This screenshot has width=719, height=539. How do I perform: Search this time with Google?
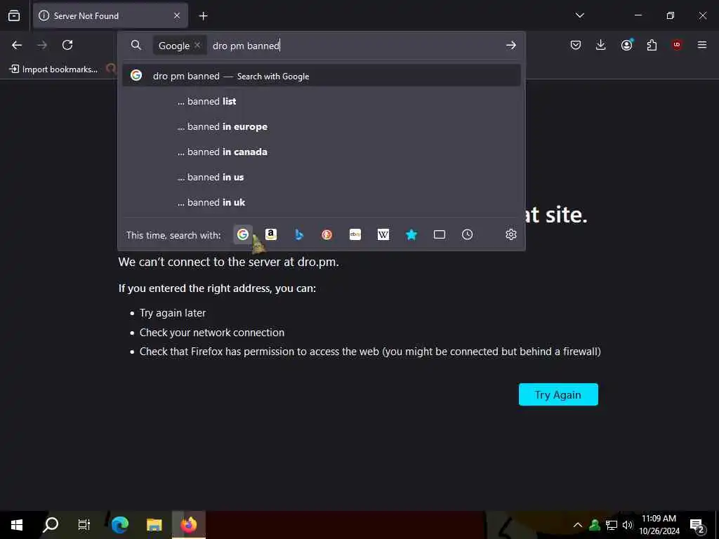243,234
